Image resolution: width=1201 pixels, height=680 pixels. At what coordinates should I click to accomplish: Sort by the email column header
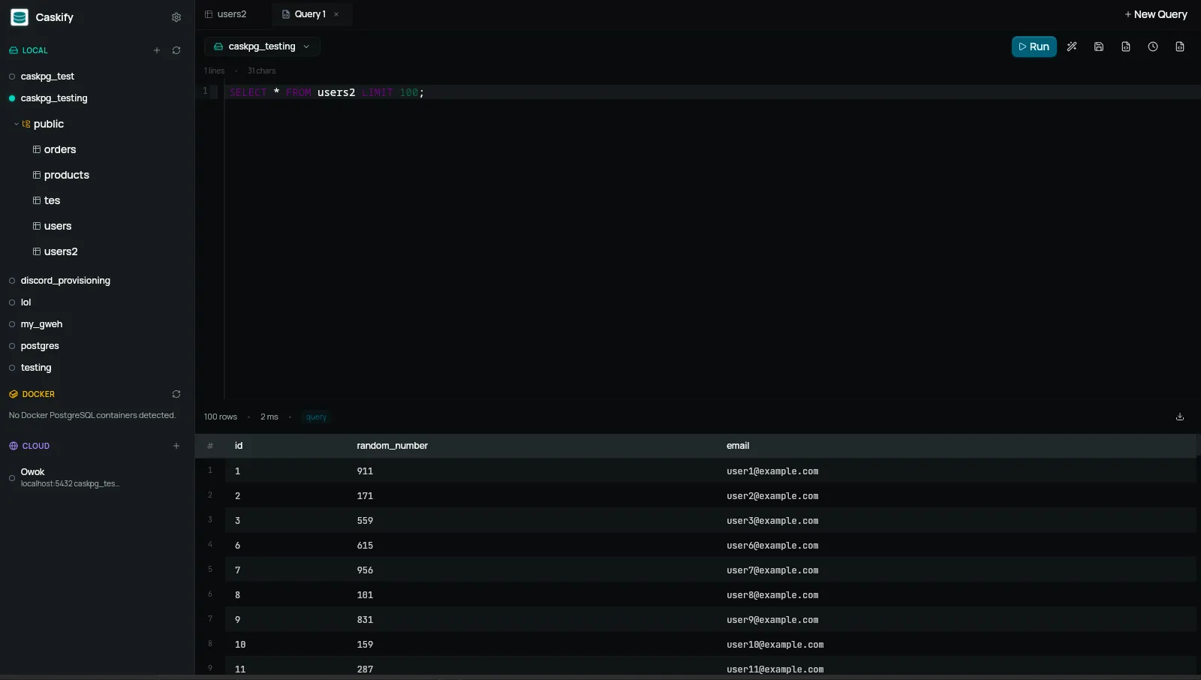click(738, 446)
